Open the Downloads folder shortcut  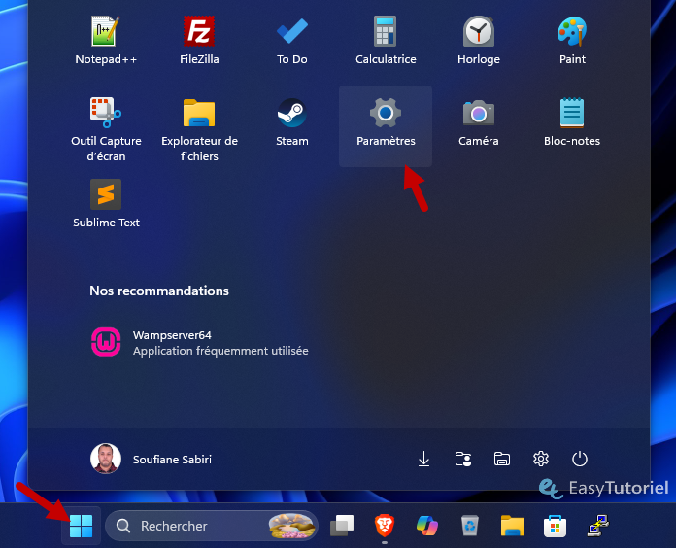point(424,459)
